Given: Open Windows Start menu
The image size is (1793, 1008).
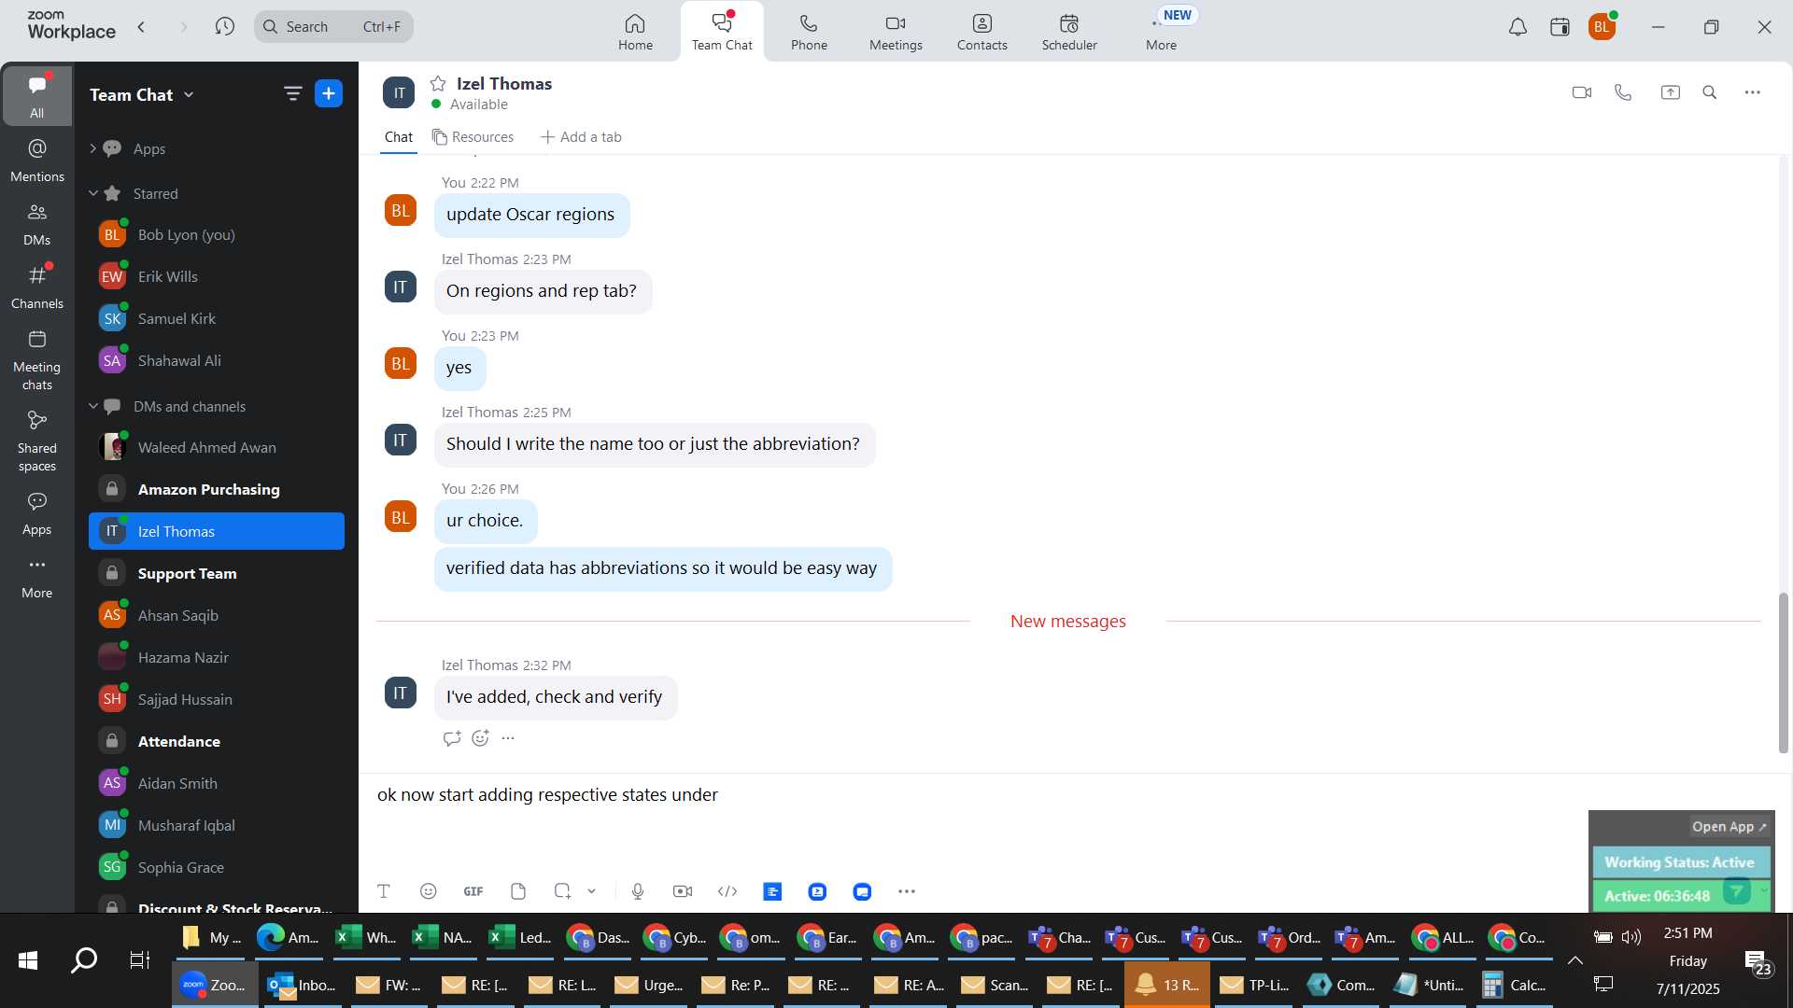Looking at the screenshot, I should tap(28, 960).
